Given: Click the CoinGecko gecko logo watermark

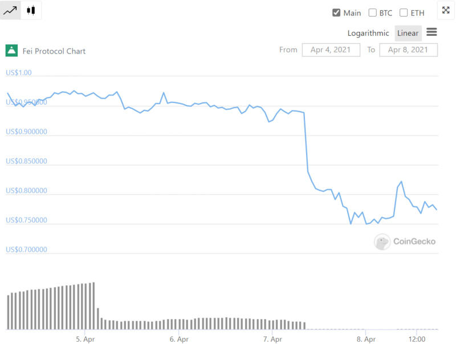Looking at the screenshot, I should pos(382,241).
